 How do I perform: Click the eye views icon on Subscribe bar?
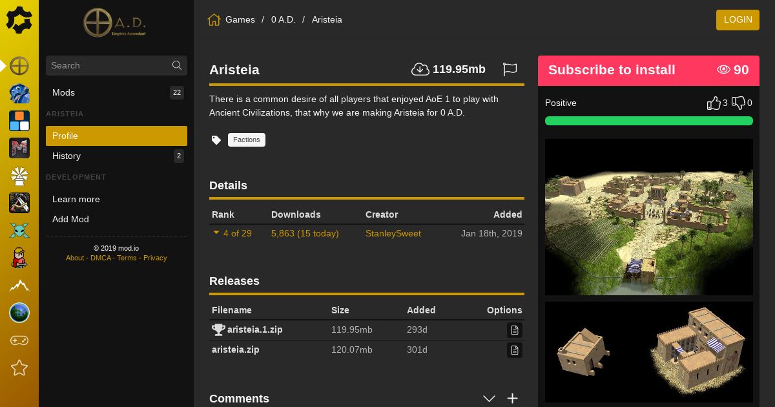(723, 70)
